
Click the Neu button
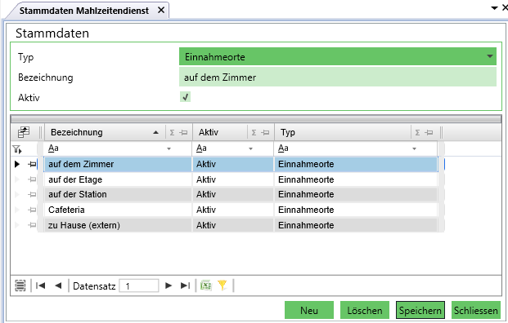click(x=309, y=311)
